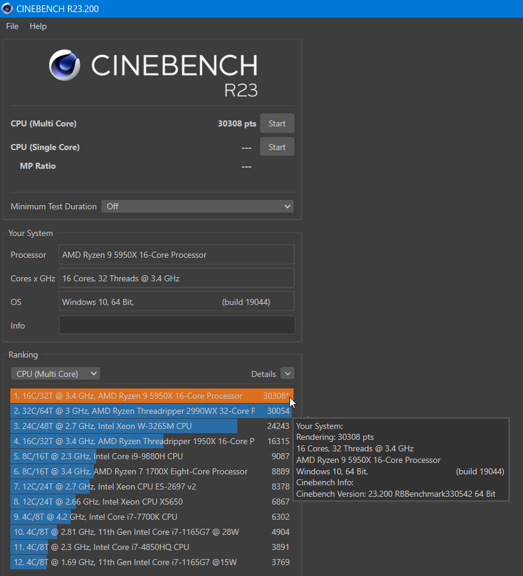Click the Processor field showing Ryzen 9 5950X
The height and width of the screenshot is (576, 523).
176,255
